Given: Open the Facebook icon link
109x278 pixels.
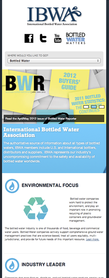Looking at the screenshot, I should pyautogui.click(x=29, y=38).
